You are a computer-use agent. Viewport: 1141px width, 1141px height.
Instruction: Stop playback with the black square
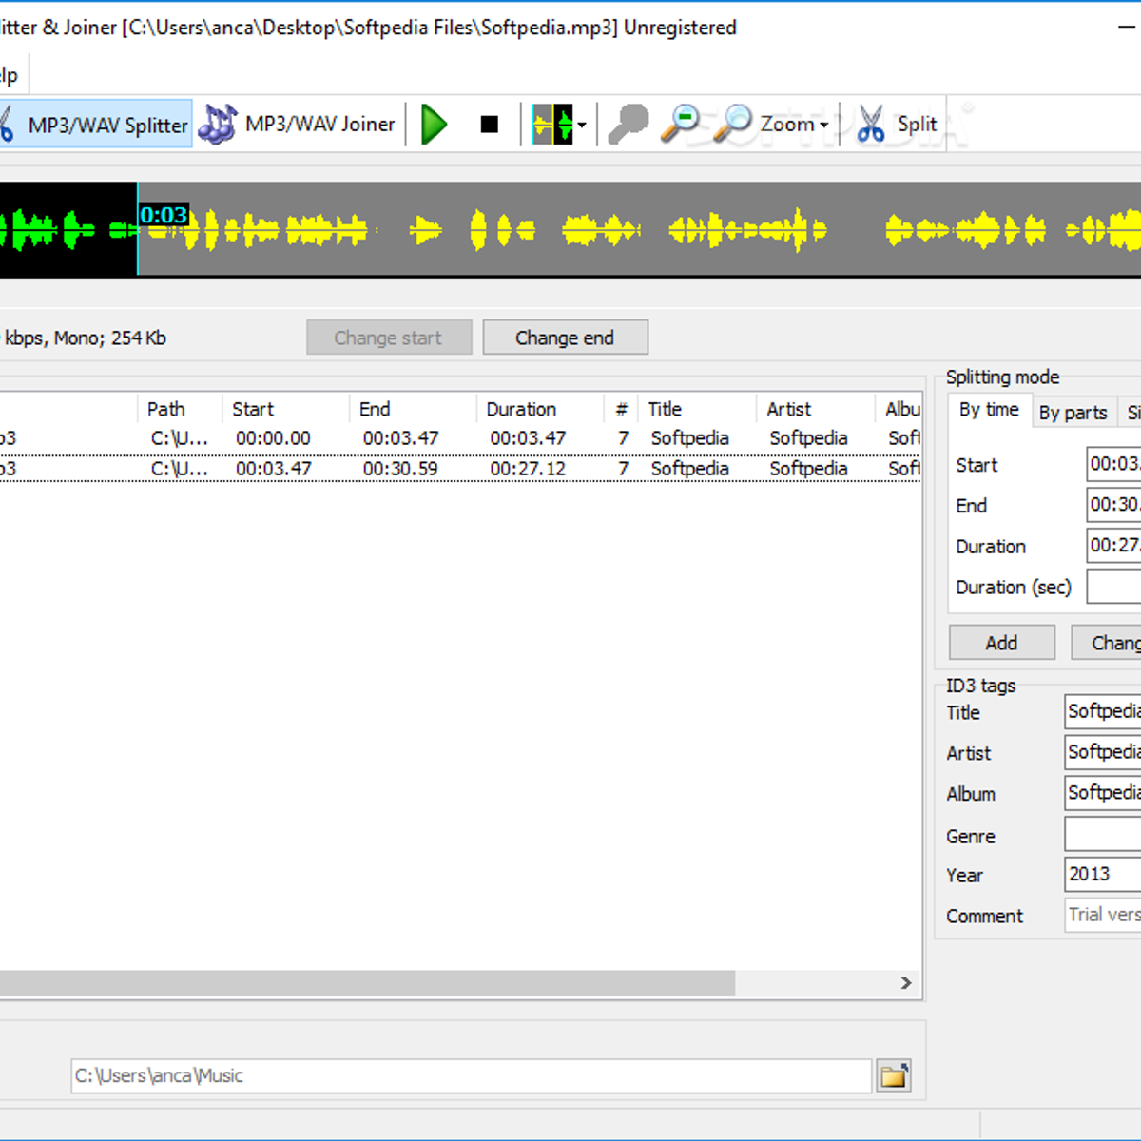[x=490, y=125]
